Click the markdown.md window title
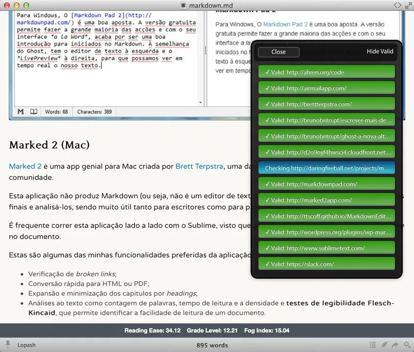The image size is (414, 352). tap(211, 5)
